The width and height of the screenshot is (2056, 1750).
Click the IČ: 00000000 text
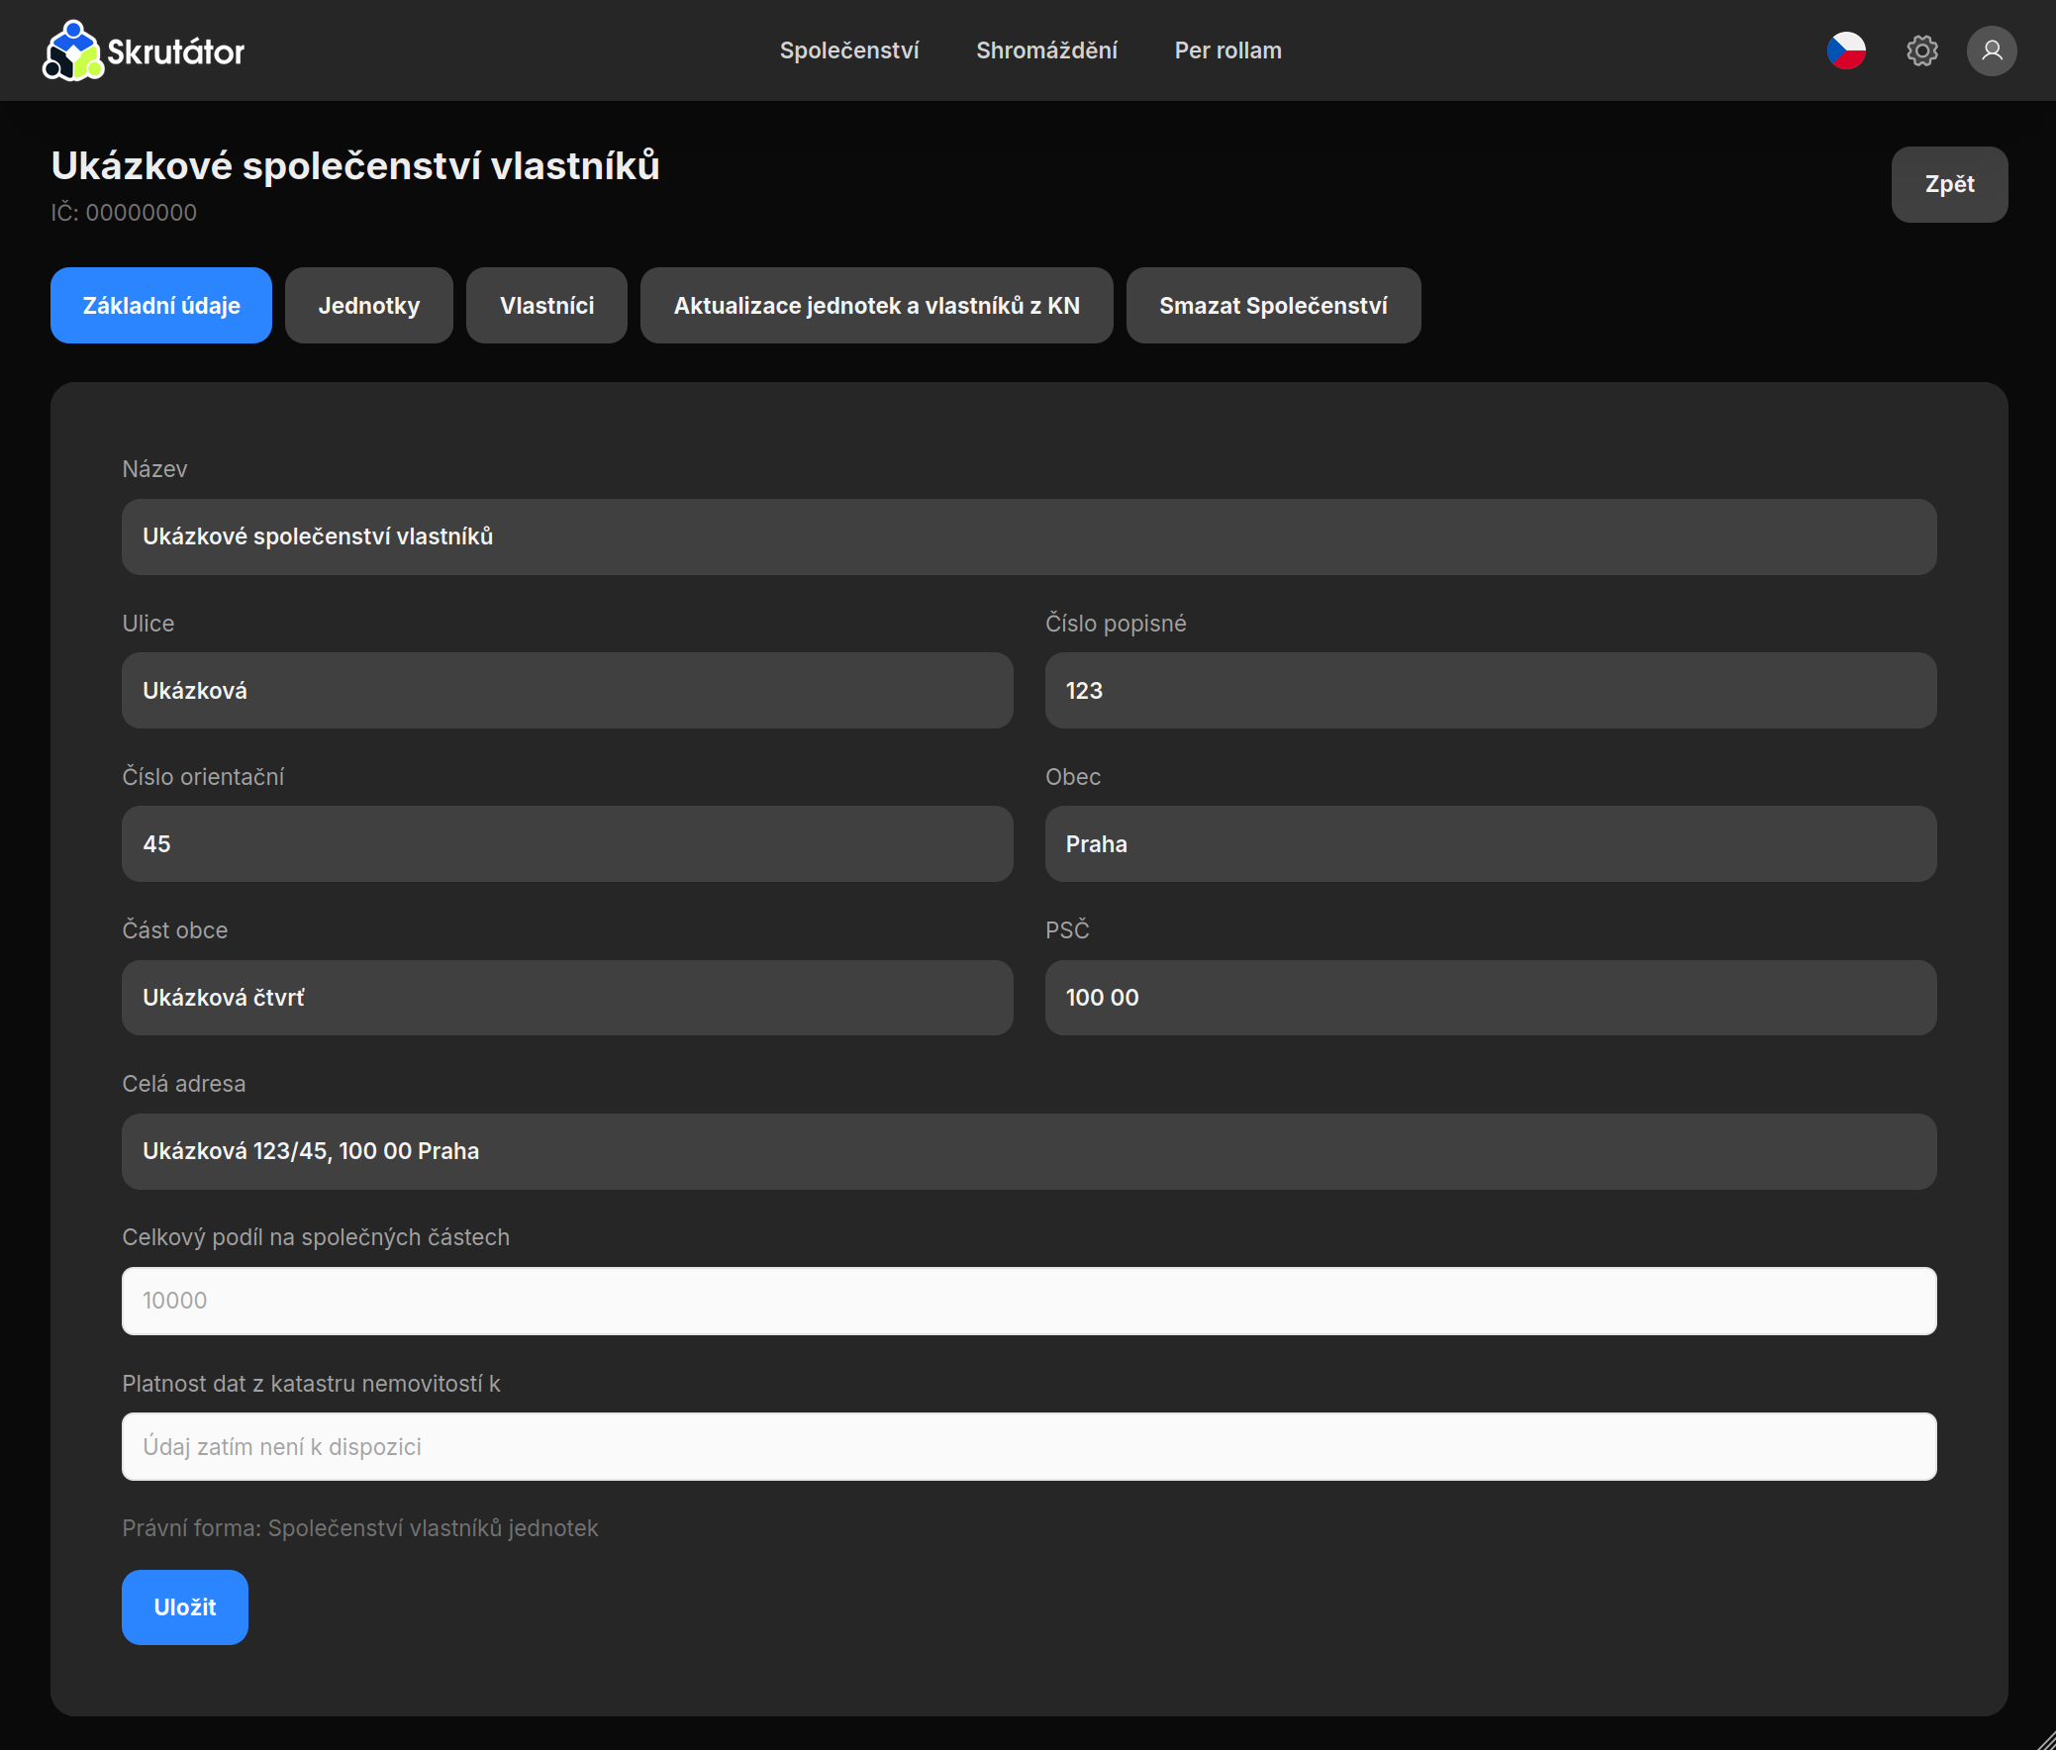(124, 212)
